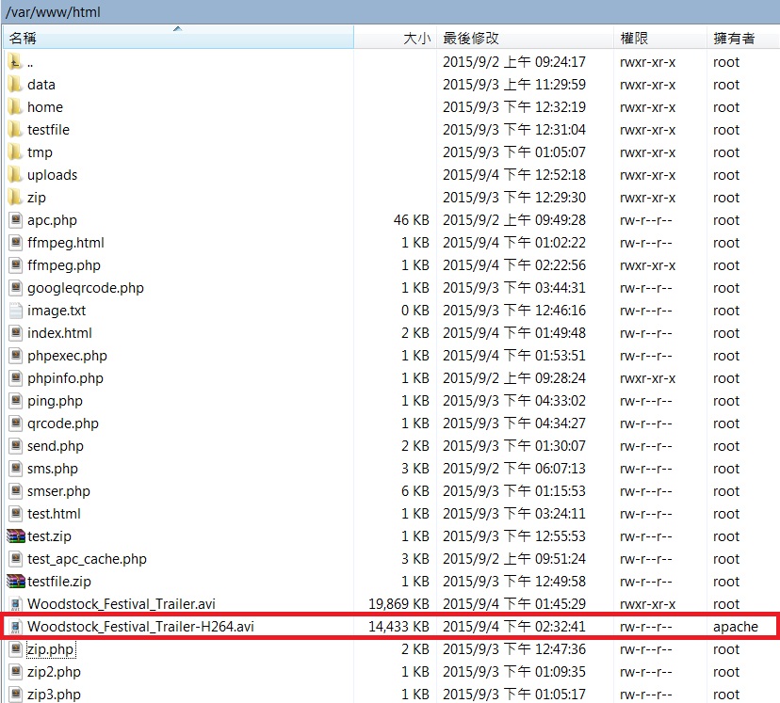Click the test.zip archive icon
780x703 pixels.
click(x=16, y=536)
